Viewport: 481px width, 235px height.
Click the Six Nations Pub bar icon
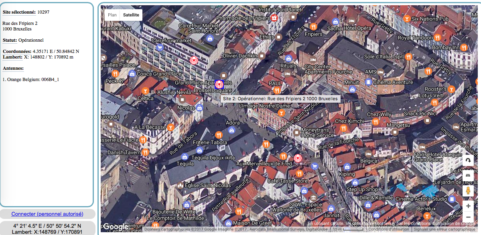click(407, 18)
